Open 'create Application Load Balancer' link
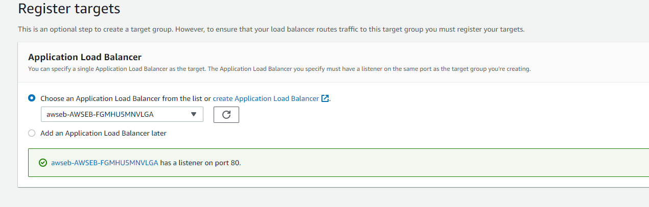The height and width of the screenshot is (207, 649). point(266,98)
